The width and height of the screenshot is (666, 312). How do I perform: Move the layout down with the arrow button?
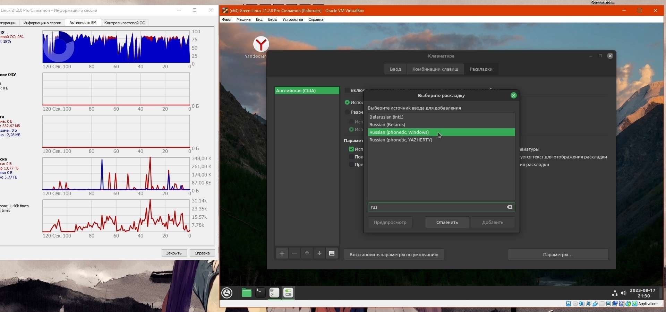(319, 253)
